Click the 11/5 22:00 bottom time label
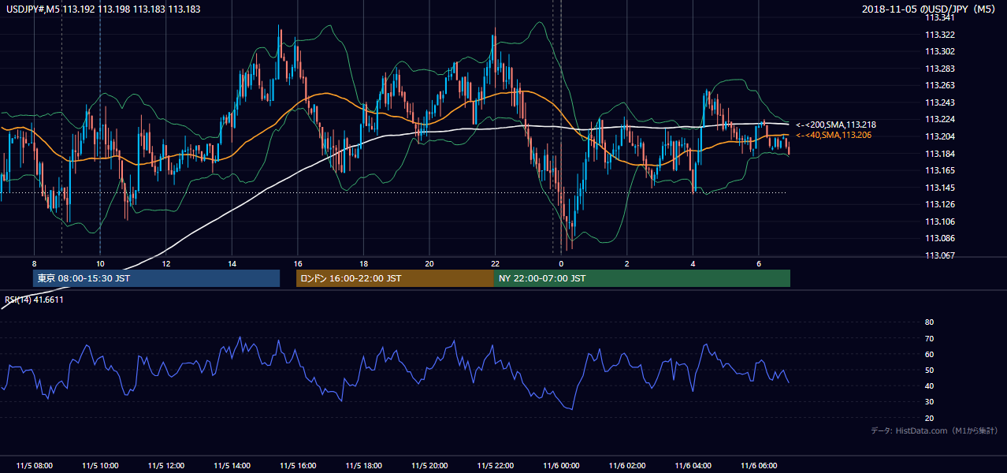Screen dimensions: 1007x473 pos(495,466)
